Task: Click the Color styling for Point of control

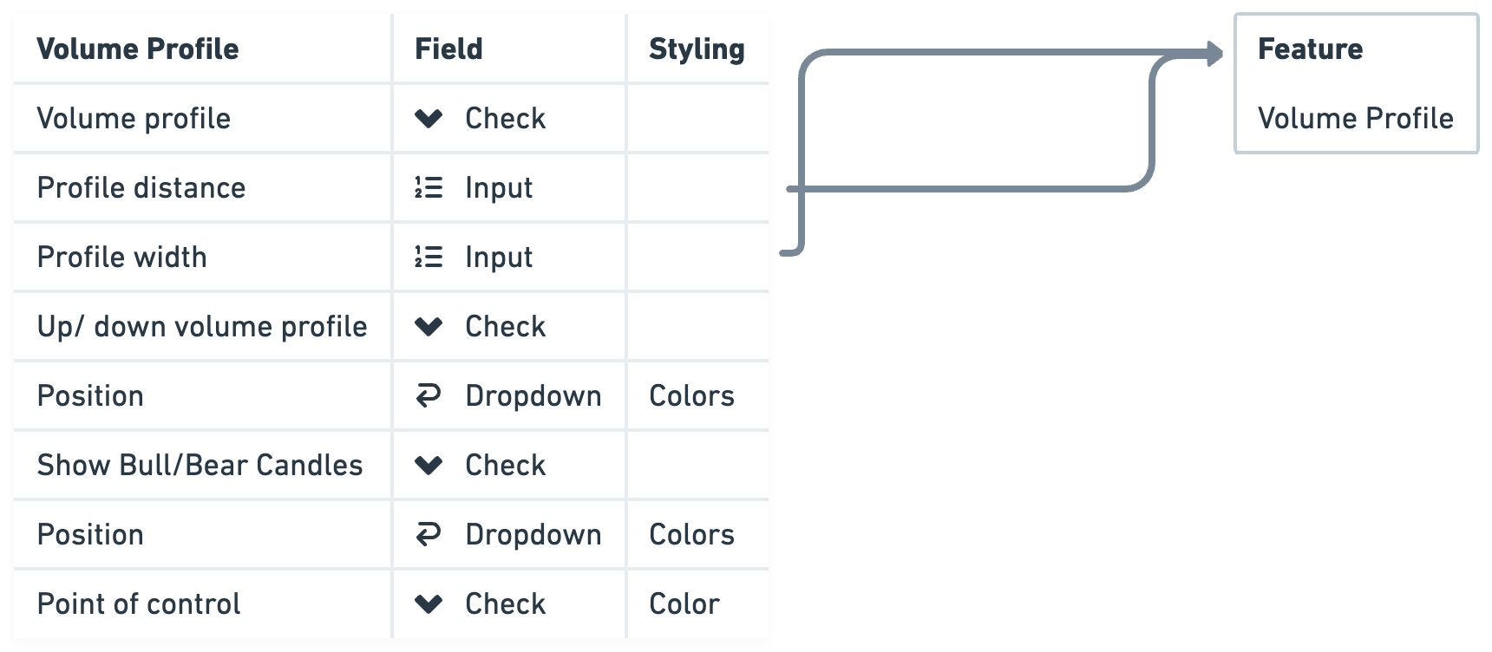Action: (x=684, y=604)
